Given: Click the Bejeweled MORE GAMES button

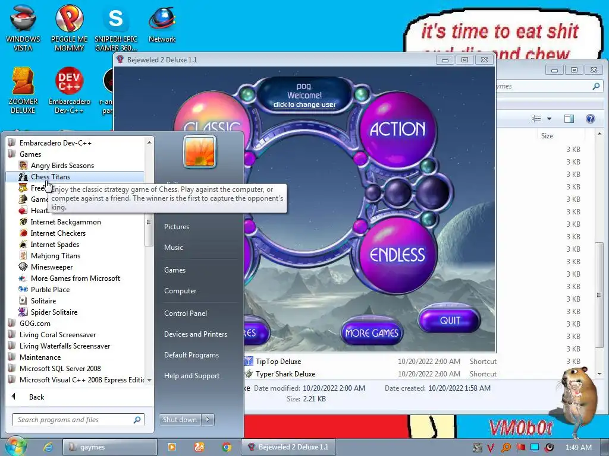Looking at the screenshot, I should click(372, 332).
